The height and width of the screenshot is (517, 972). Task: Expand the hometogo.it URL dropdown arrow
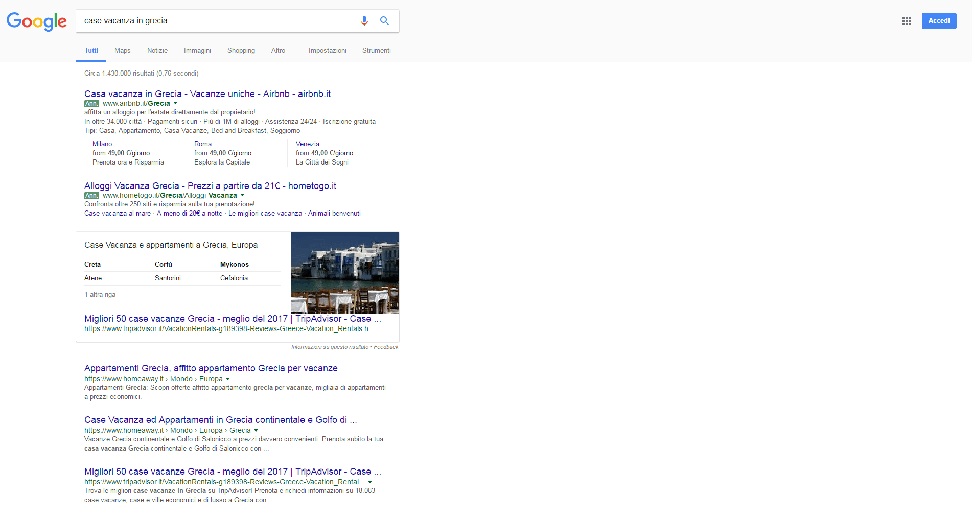tap(242, 195)
